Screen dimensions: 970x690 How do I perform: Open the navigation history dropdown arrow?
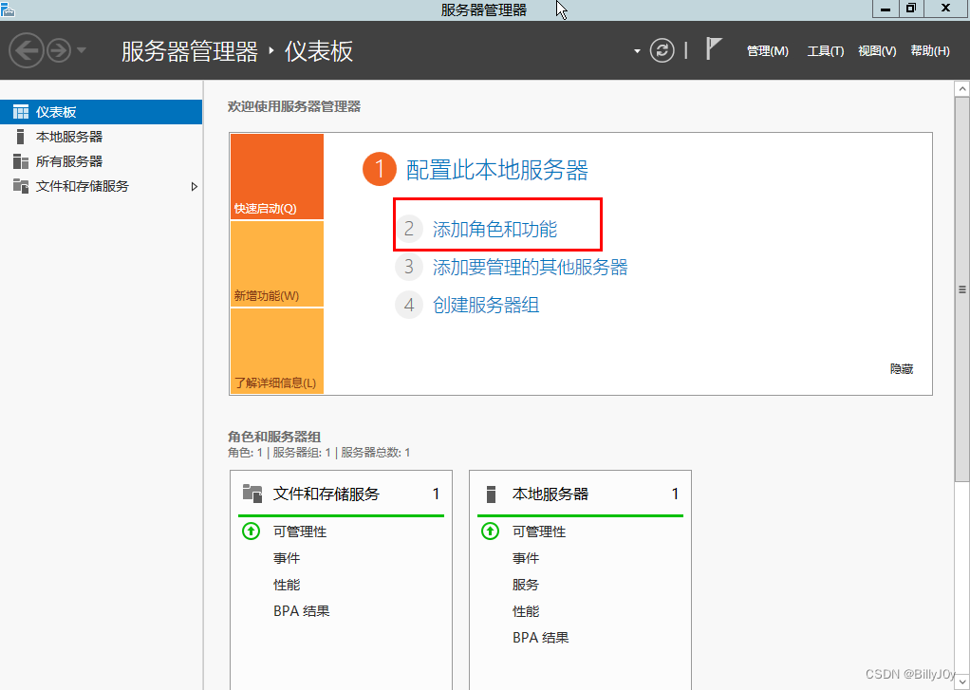[81, 50]
